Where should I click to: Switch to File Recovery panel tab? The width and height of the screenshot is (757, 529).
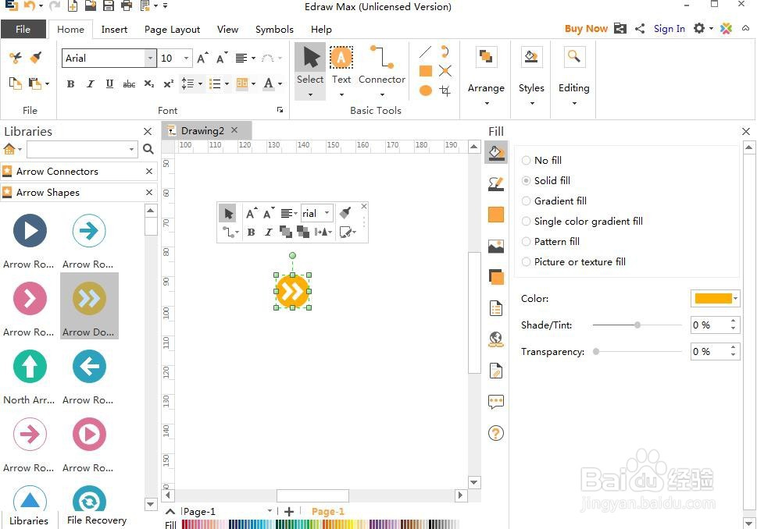pos(97,520)
